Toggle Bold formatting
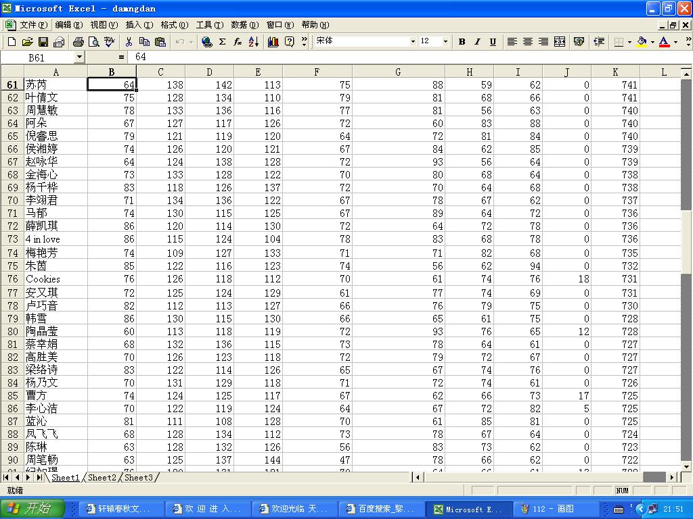 pyautogui.click(x=462, y=42)
